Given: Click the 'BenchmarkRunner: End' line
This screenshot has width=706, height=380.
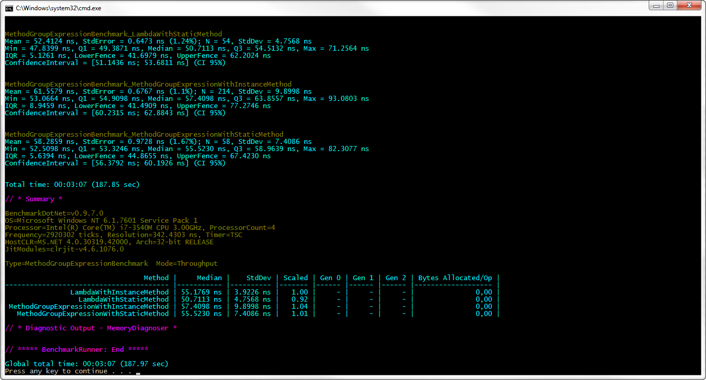Looking at the screenshot, I should click(77, 349).
